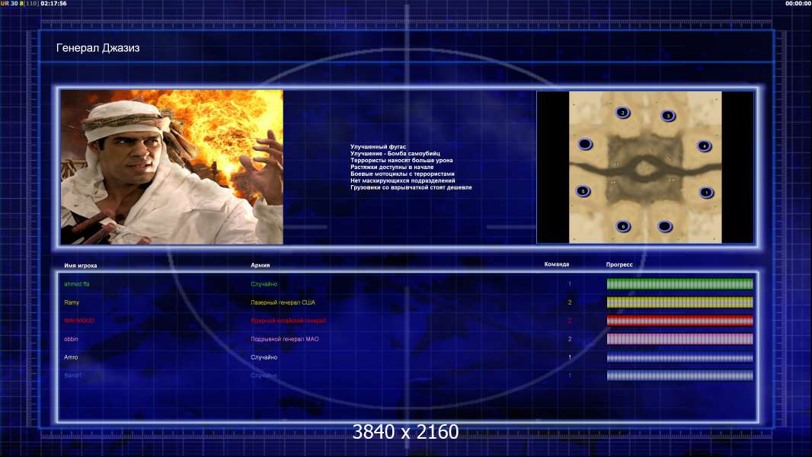
Task: Click start position 6 on the map
Action: point(623,225)
